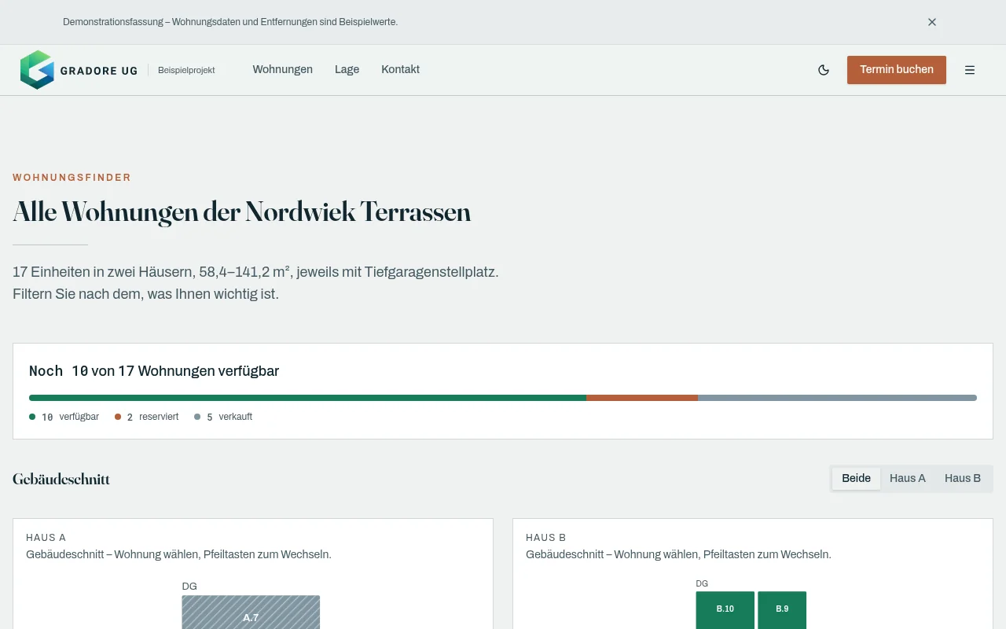Dismiss the demo notice banner
The height and width of the screenshot is (629, 1006).
click(x=932, y=22)
